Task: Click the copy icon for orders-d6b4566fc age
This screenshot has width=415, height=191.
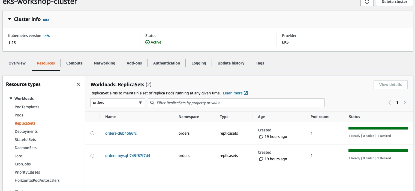Action: (x=261, y=137)
